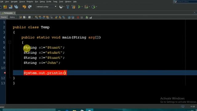Click the orange Undo arrow icon
Viewport: 197px width, 111px height.
(24, 7)
